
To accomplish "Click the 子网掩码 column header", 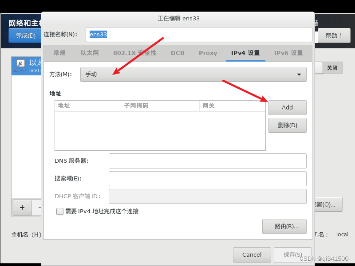I will [x=160, y=106].
